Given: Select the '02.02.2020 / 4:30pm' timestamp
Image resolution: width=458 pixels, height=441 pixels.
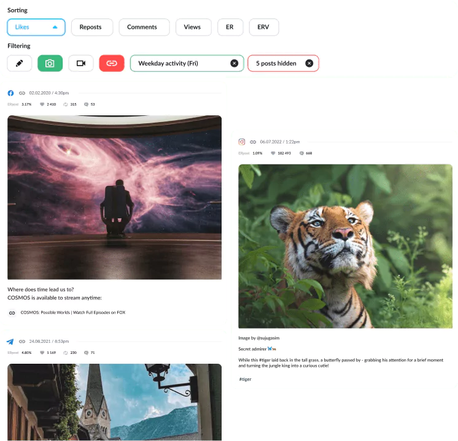Looking at the screenshot, I should [49, 93].
